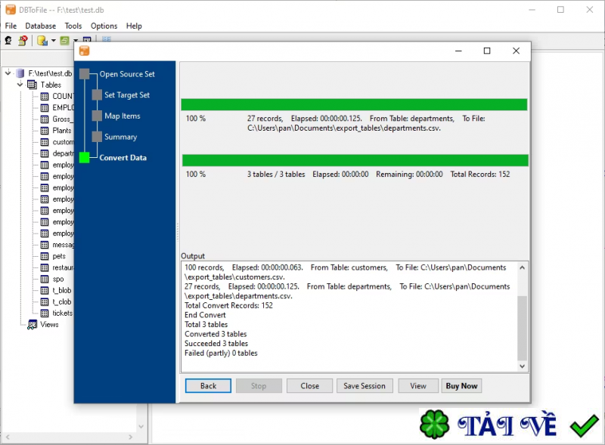Viewport: 605px width, 445px height.
Task: Click the database connect toolbar icon
Action: [x=8, y=39]
